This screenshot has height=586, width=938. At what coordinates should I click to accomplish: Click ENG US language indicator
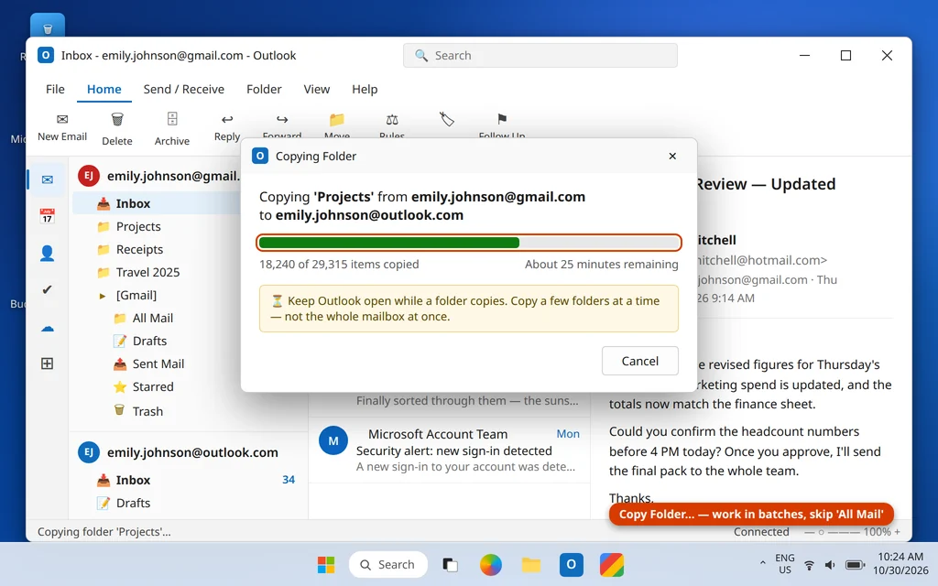click(x=785, y=564)
